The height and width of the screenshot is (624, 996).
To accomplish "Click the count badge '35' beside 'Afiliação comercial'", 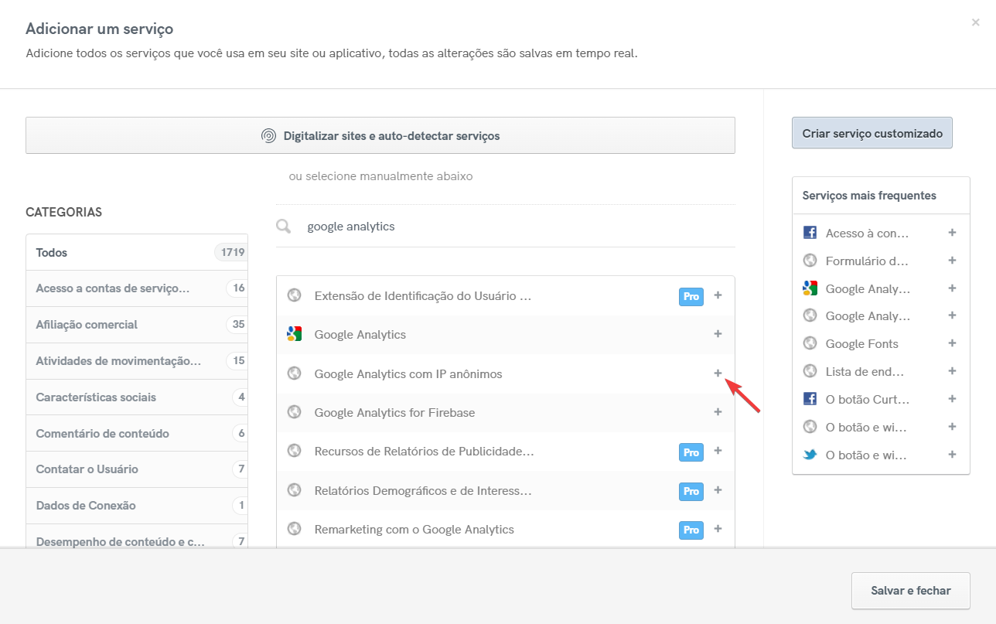I will pos(240,325).
